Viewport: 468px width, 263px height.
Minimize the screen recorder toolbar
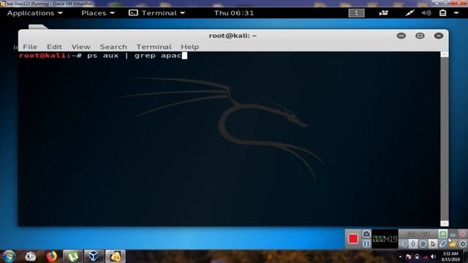(453, 235)
